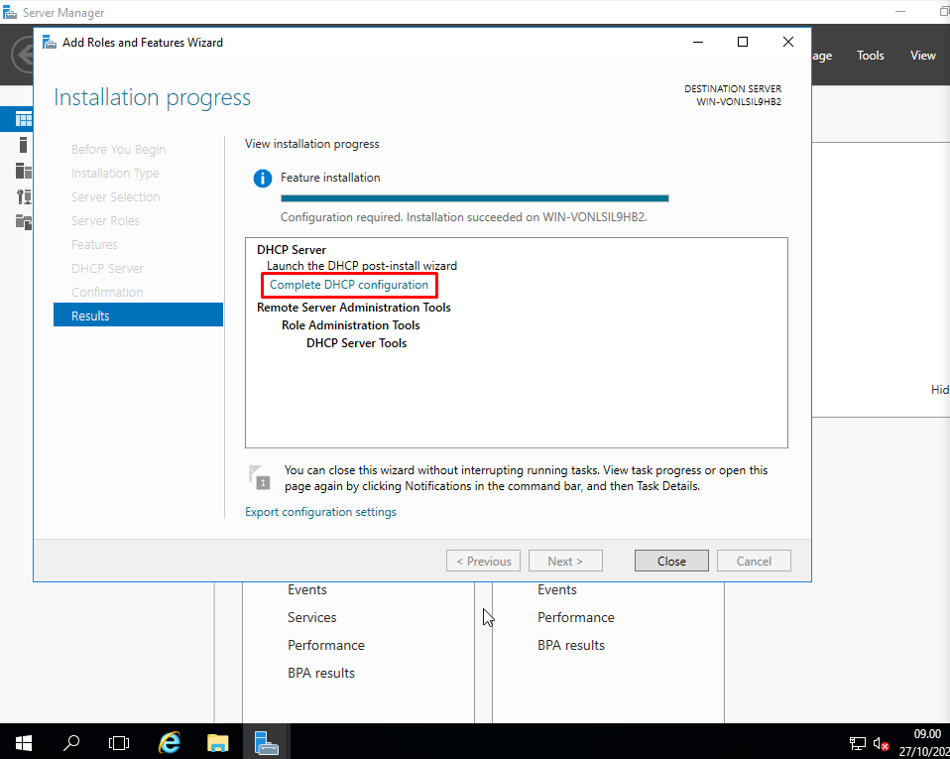
Task: Open BPA results in left server tile
Action: 321,673
